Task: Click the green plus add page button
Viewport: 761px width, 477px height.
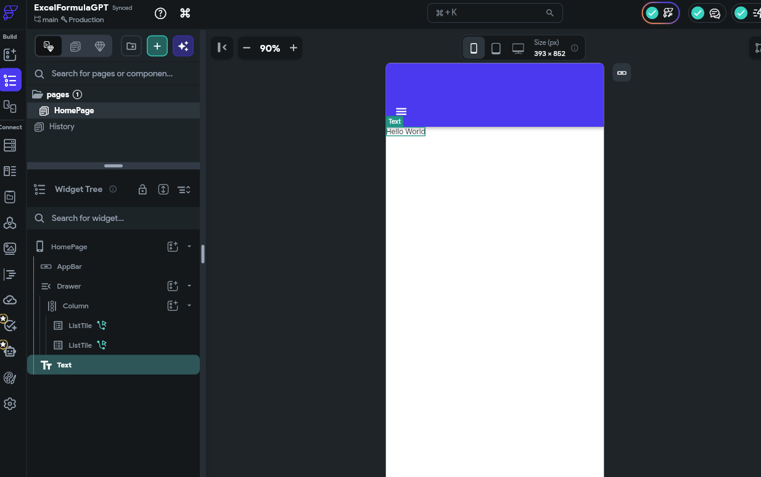Action: pyautogui.click(x=157, y=46)
